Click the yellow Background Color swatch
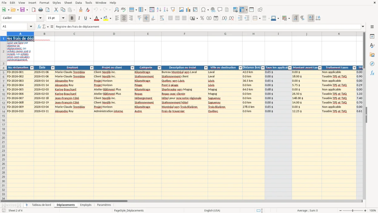The width and height of the screenshot is (378, 213). (106, 18)
